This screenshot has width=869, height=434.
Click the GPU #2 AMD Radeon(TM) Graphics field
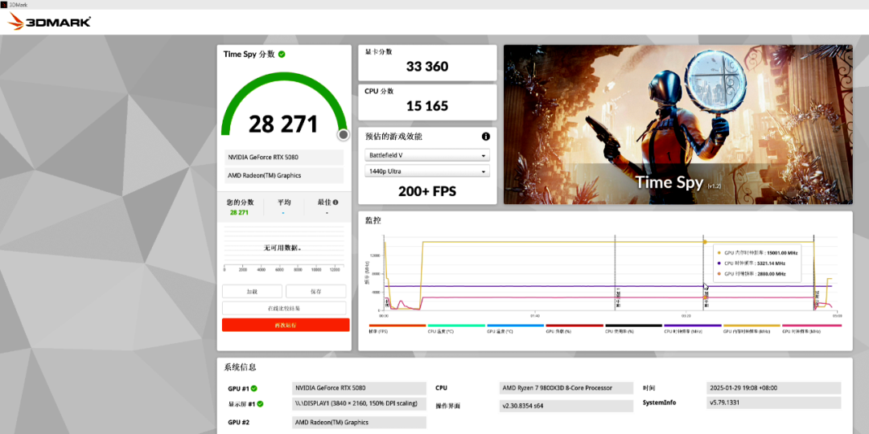point(359,423)
